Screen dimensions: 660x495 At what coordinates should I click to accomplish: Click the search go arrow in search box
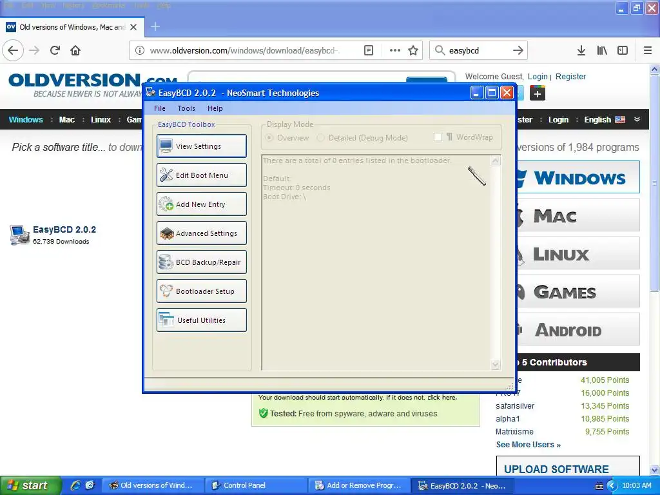click(x=518, y=50)
